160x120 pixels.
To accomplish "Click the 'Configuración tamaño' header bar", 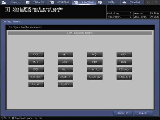I will (x=80, y=33).
